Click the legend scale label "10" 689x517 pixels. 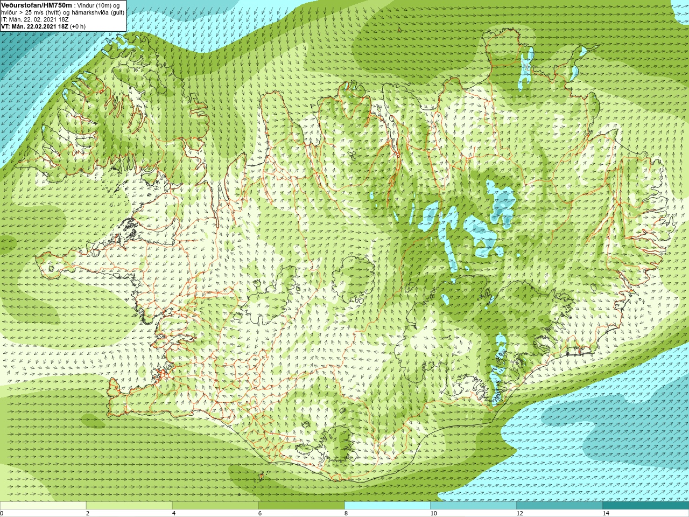(433, 513)
